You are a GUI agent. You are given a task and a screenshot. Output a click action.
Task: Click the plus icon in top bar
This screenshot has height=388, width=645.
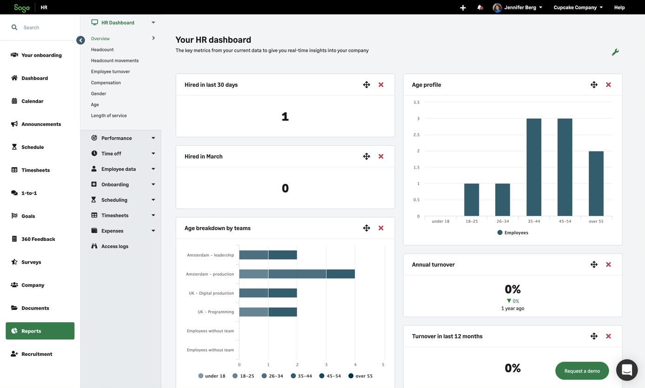coord(463,7)
